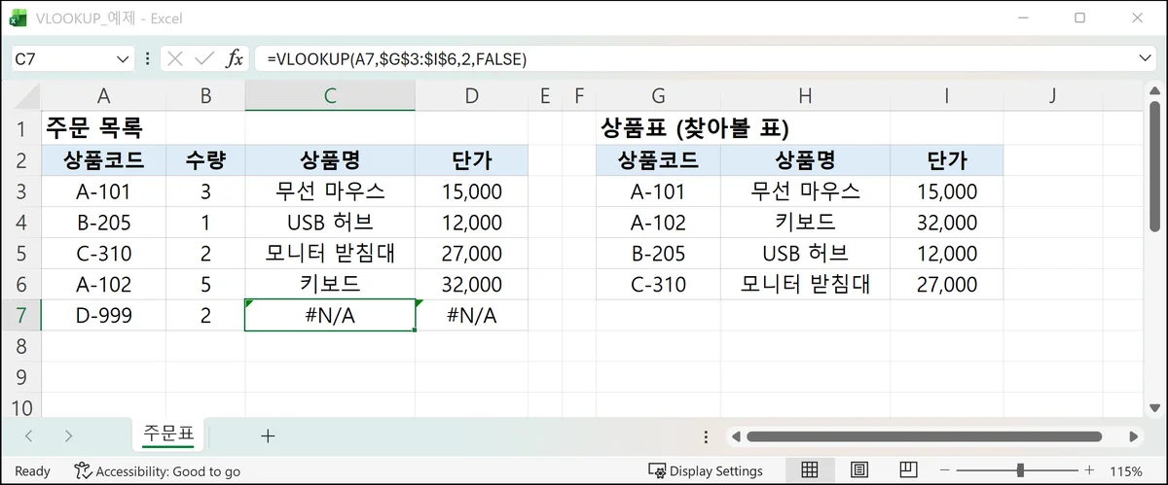Screen dimensions: 1168x485
Task: Click the vertical scrollbar up arrow
Action: point(1154,93)
